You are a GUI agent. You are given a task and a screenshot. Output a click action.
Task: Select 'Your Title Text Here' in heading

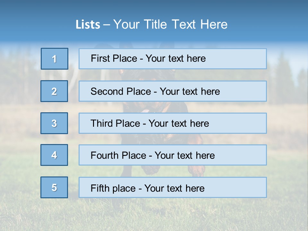[170, 24]
